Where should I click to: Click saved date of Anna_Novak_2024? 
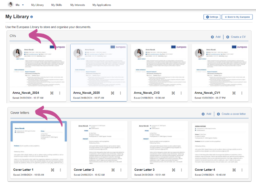coord(28,98)
